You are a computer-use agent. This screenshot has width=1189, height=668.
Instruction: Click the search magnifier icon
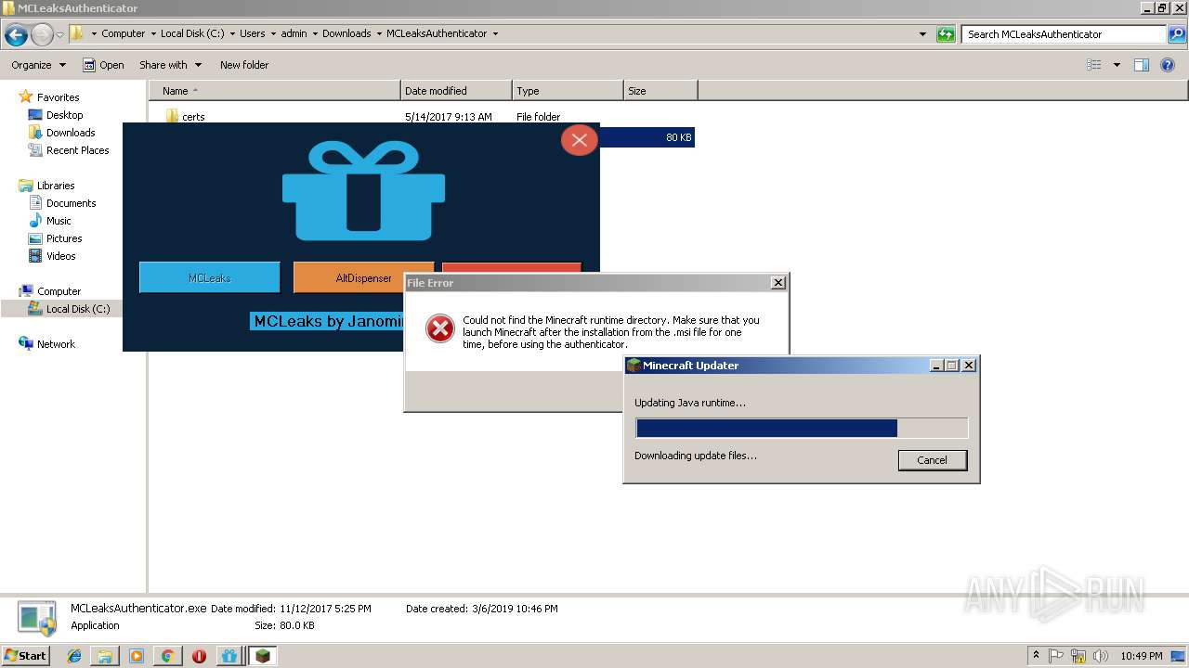(1176, 34)
